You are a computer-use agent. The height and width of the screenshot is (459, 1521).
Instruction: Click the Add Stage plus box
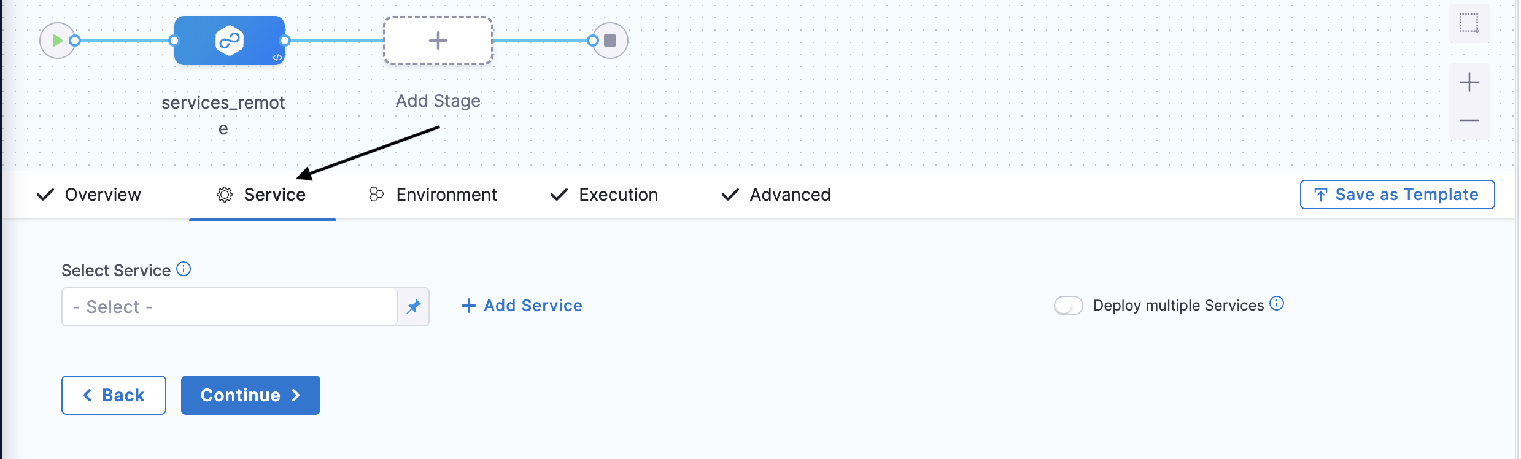coord(438,40)
